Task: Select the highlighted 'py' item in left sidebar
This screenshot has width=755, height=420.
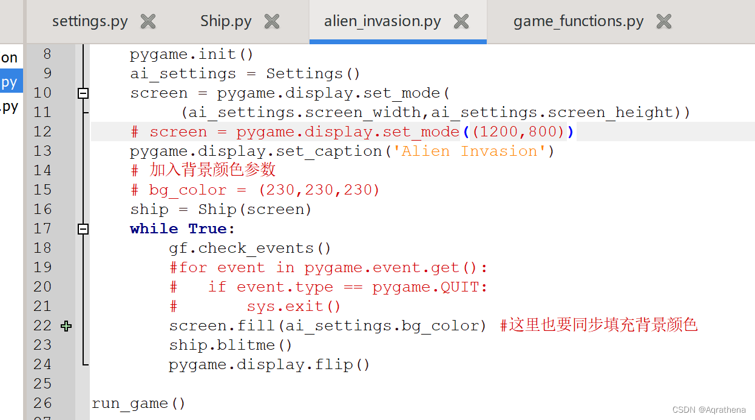Action: tap(8, 81)
